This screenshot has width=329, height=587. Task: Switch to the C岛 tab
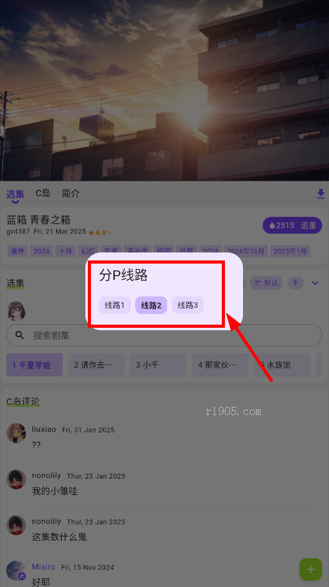pos(43,193)
